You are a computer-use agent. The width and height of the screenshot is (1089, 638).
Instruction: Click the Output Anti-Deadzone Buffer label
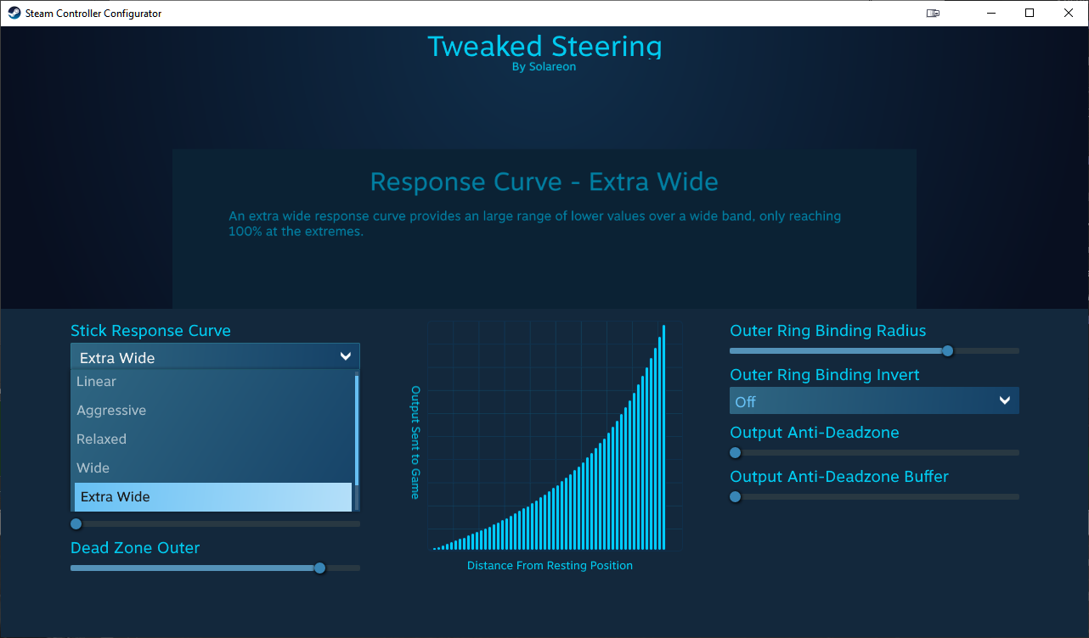point(839,477)
